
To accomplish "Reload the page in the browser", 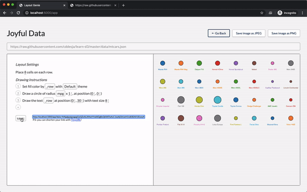I will tap(18, 13).
